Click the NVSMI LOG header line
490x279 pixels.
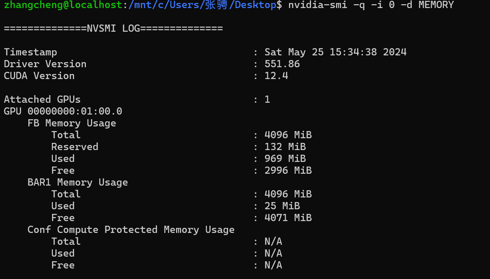point(113,29)
